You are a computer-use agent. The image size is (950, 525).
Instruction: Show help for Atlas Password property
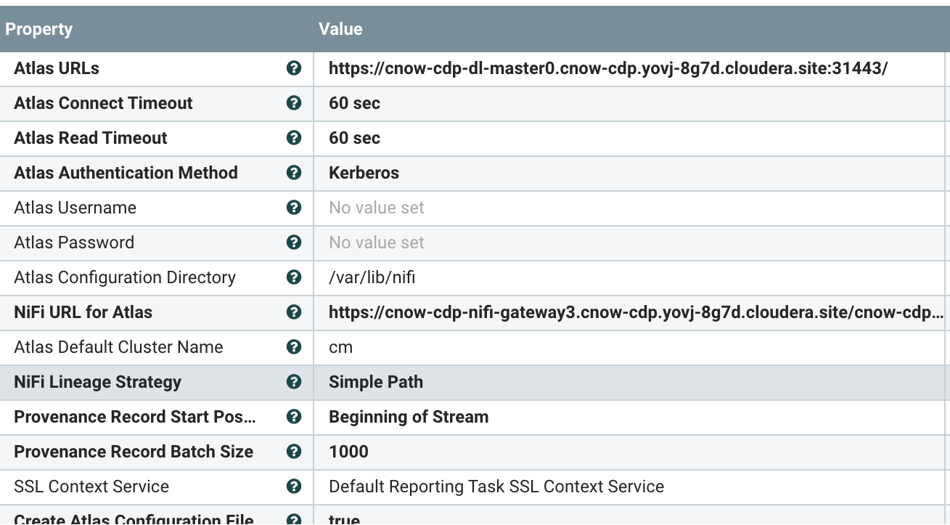coord(294,243)
